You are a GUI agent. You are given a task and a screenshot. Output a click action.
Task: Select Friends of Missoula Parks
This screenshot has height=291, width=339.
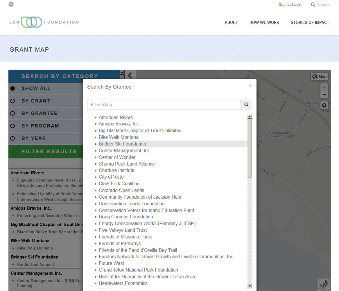[125, 237]
